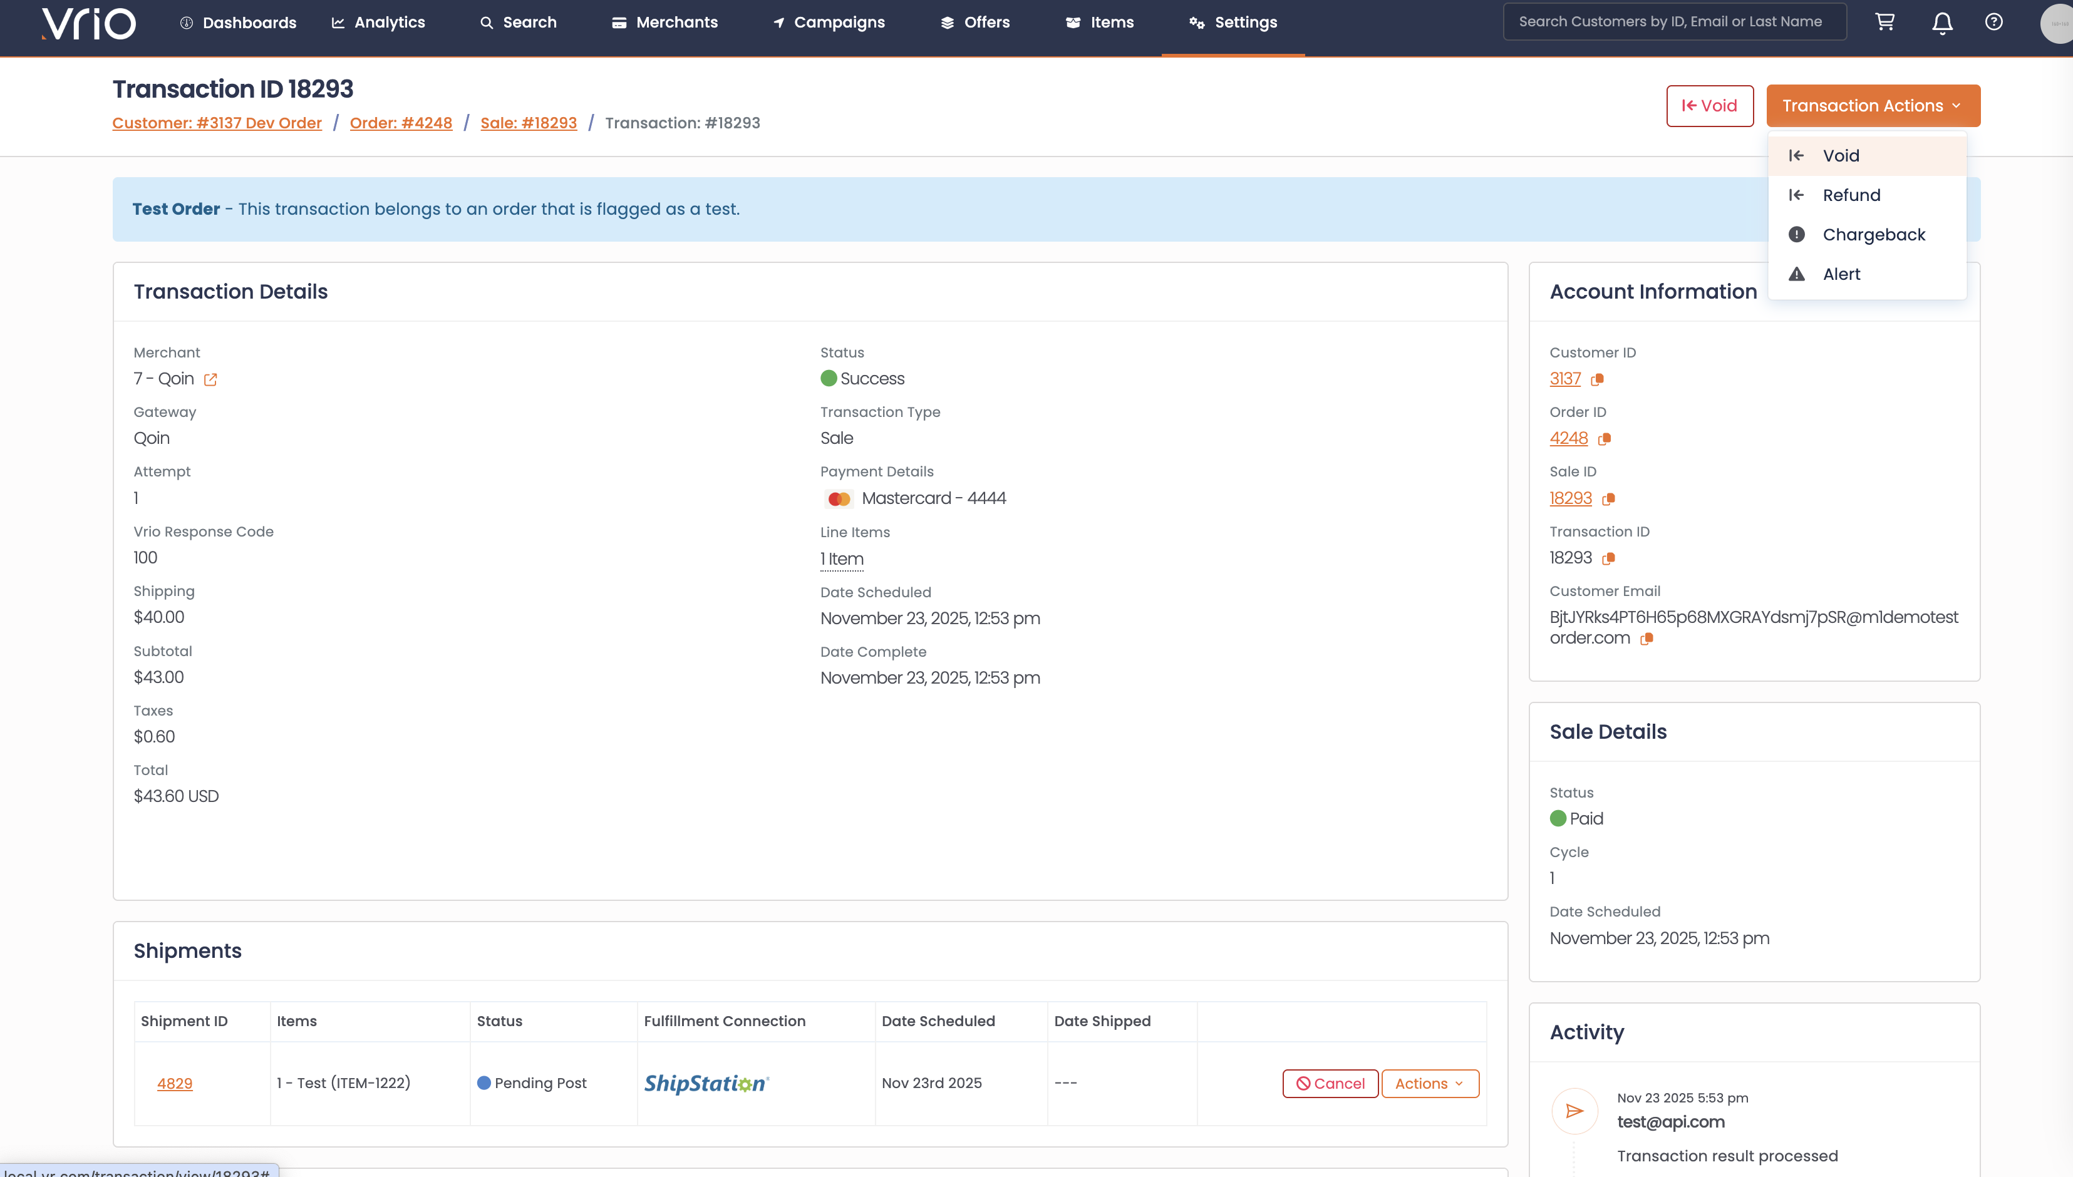Copy the Sale ID 18293
This screenshot has width=2073, height=1177.
[1609, 499]
